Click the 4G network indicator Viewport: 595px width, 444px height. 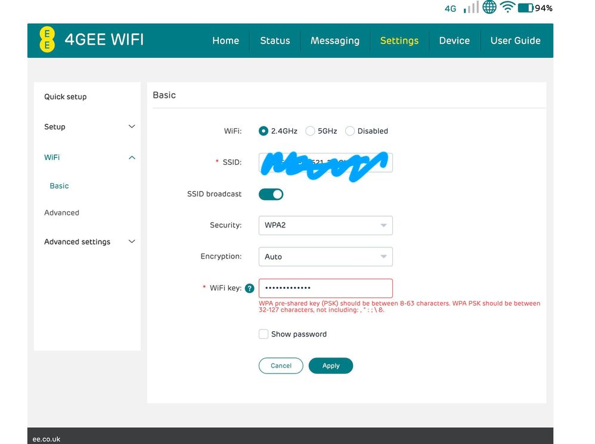451,9
